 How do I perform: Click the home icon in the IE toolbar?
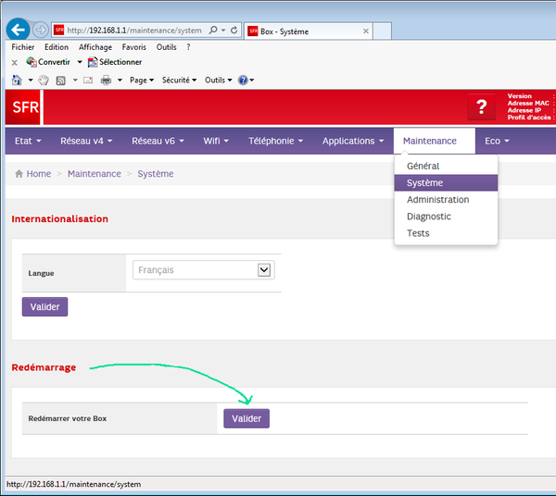(x=16, y=81)
